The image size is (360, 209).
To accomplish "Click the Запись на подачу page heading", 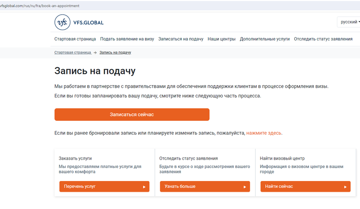I will (x=95, y=71).
